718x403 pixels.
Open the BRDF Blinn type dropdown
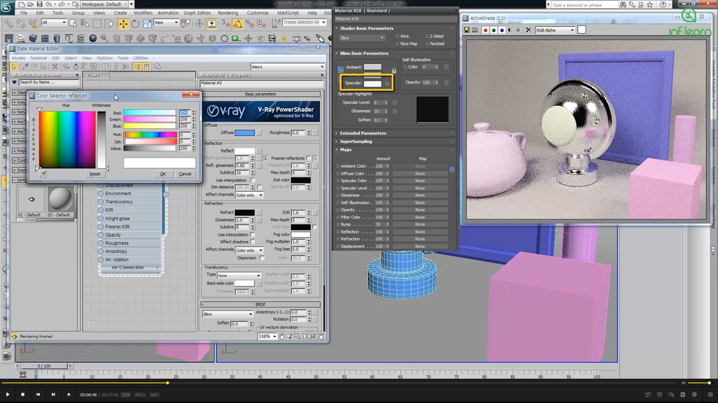[x=227, y=314]
